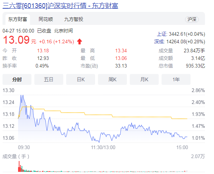Click the 13.30 price axis label
214x174 pixels.
[8, 91]
